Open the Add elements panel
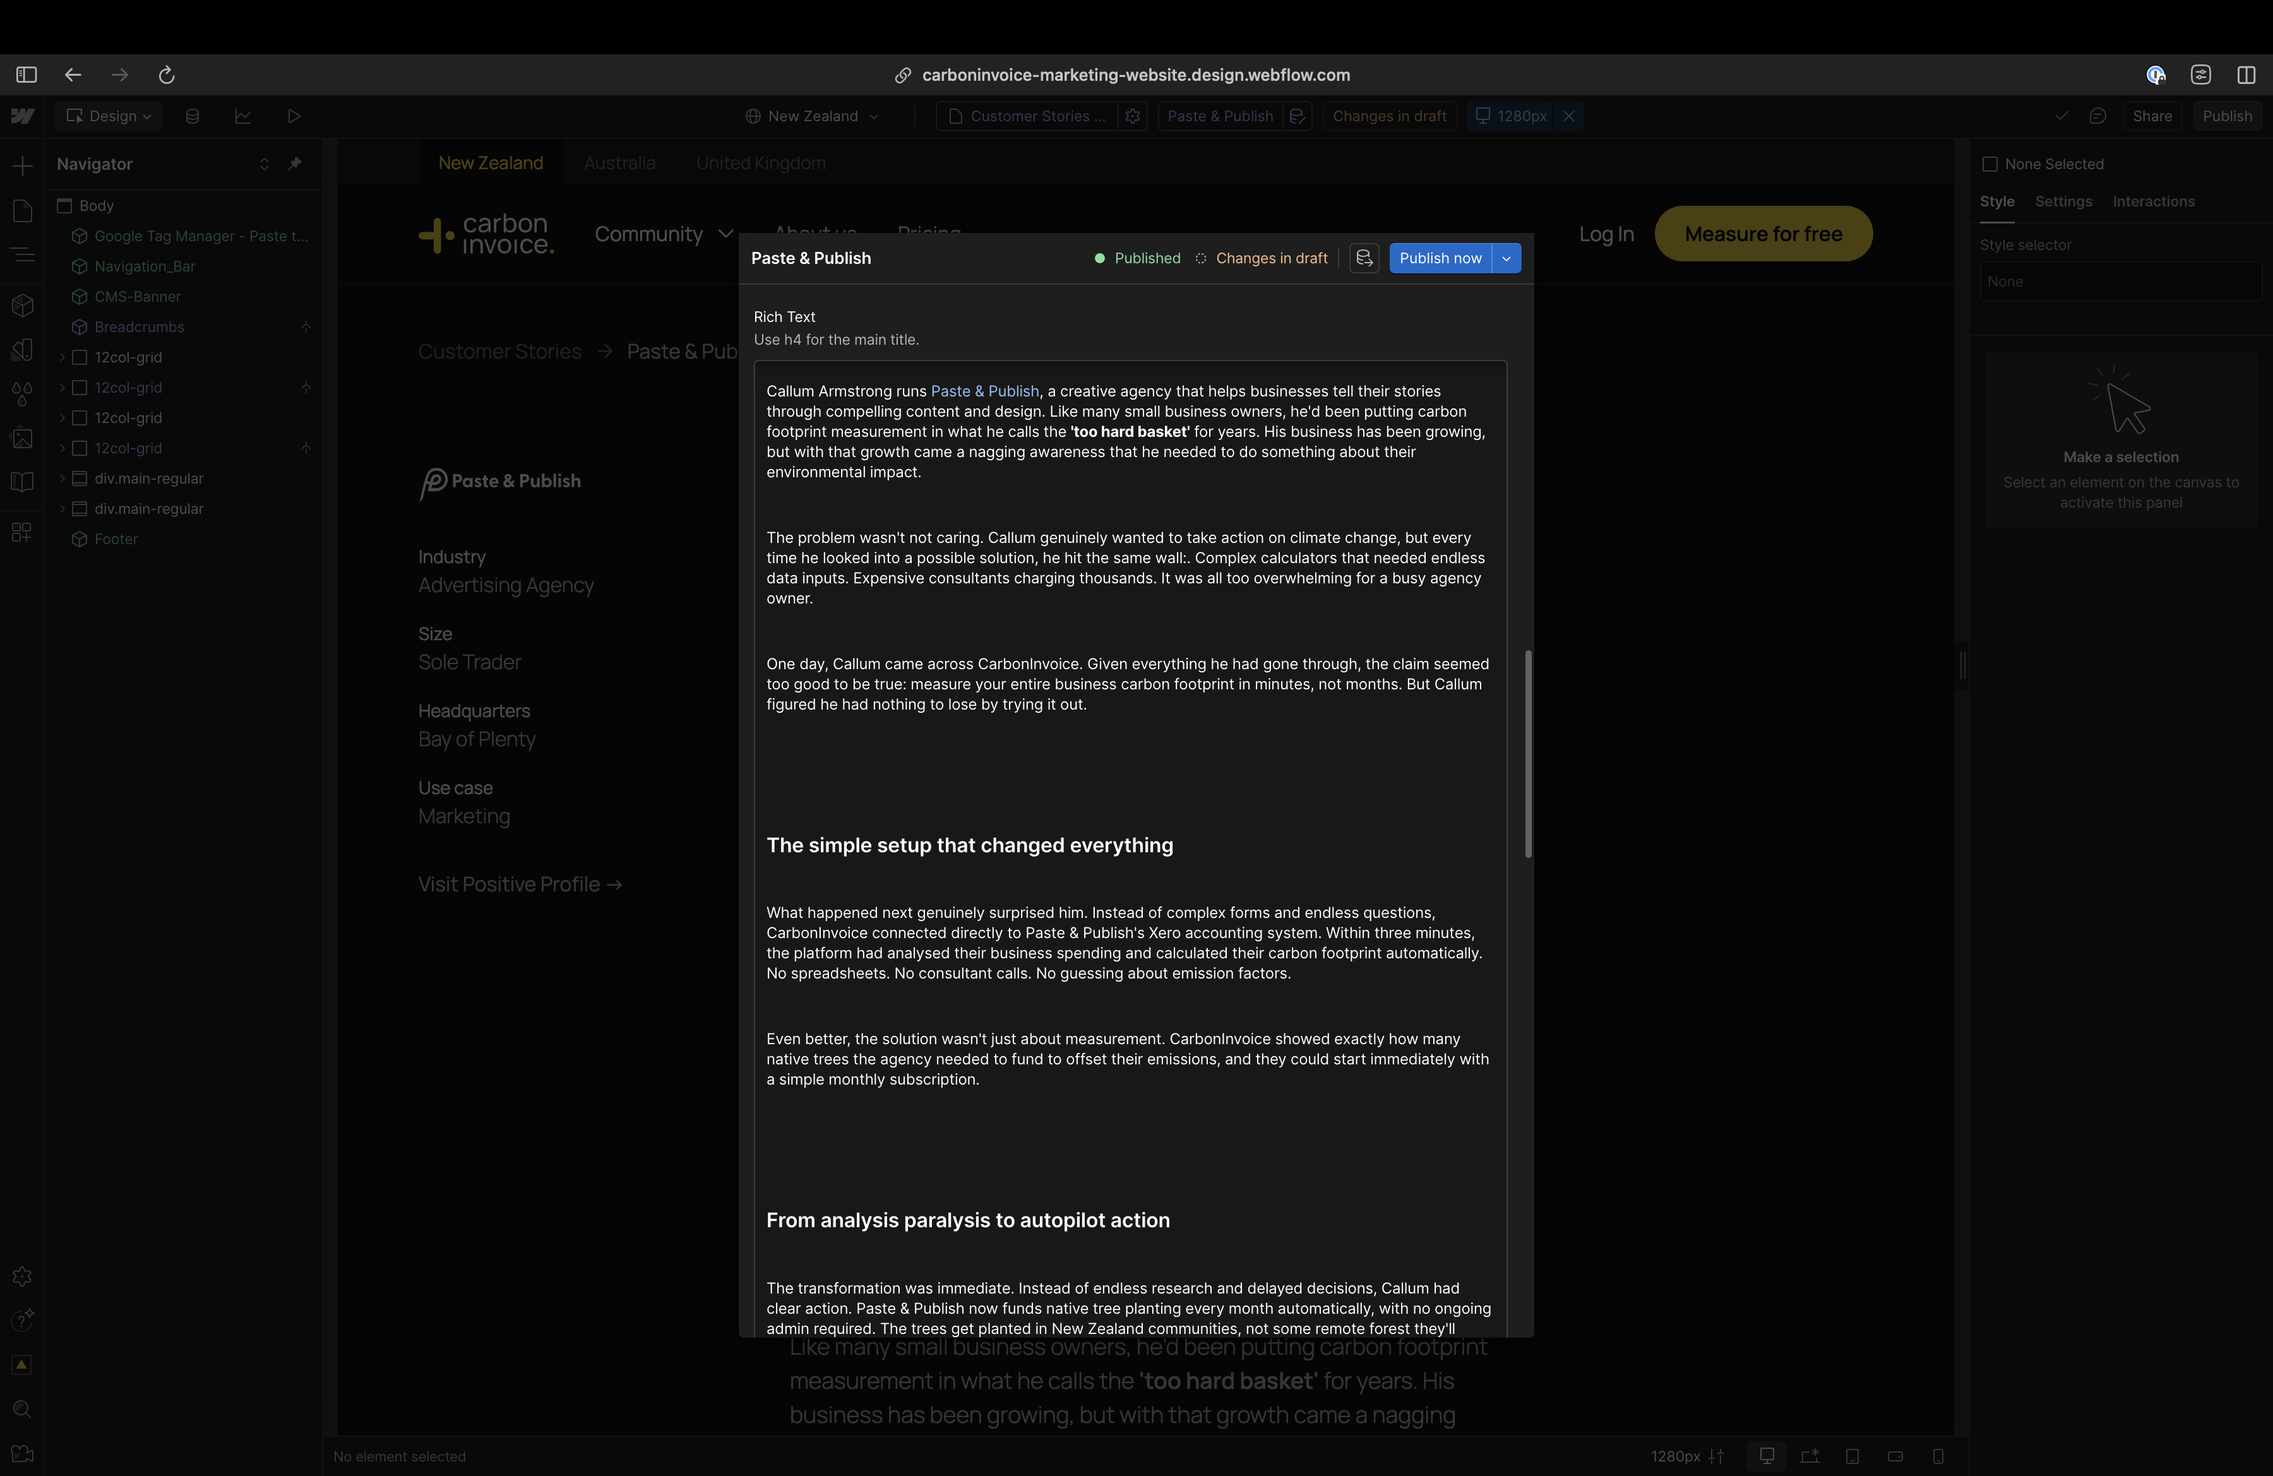 click(22, 166)
